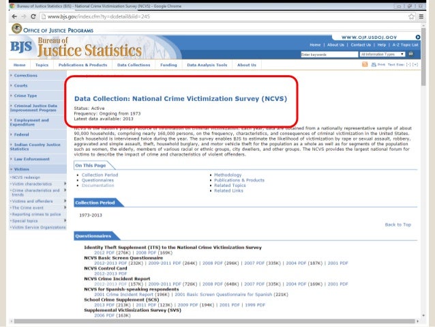Open NCVS Basic Screen Questionnaire 2009-2011 PDF
The image size is (435, 327).
point(165,263)
